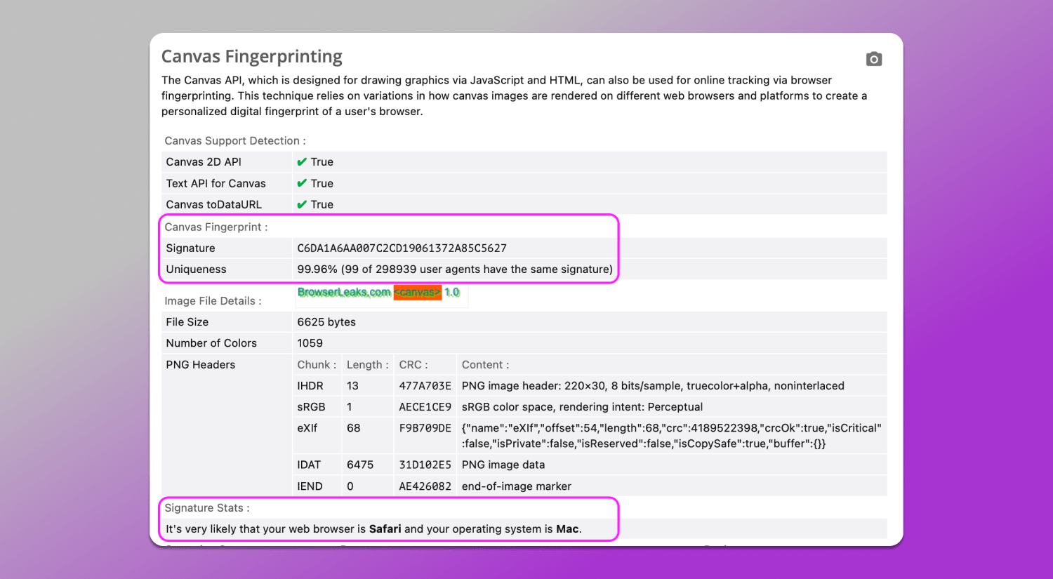Click the Canvas toDataURL checkmark icon
The image size is (1053, 579).
[302, 204]
